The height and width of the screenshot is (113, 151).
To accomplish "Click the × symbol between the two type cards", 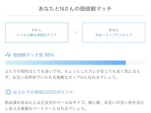I will (x=75, y=33).
